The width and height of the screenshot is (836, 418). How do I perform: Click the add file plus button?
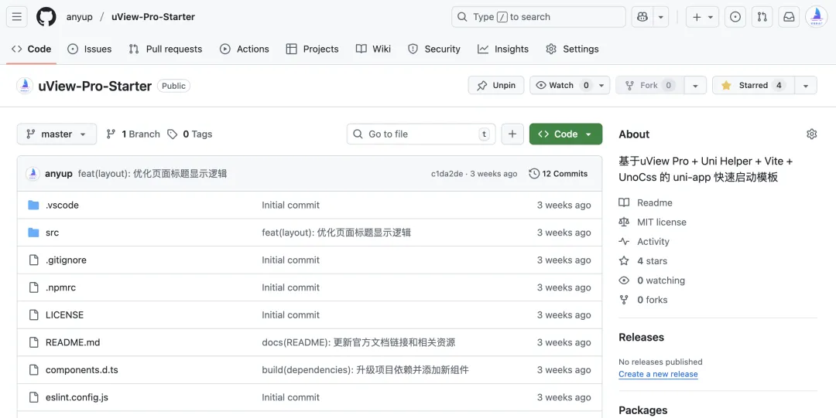(512, 134)
